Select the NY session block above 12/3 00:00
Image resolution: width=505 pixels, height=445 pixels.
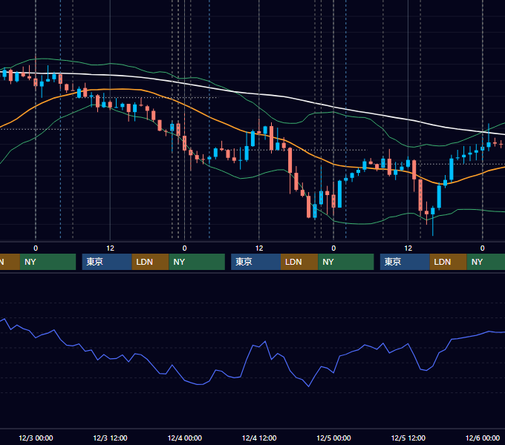pyautogui.click(x=48, y=262)
